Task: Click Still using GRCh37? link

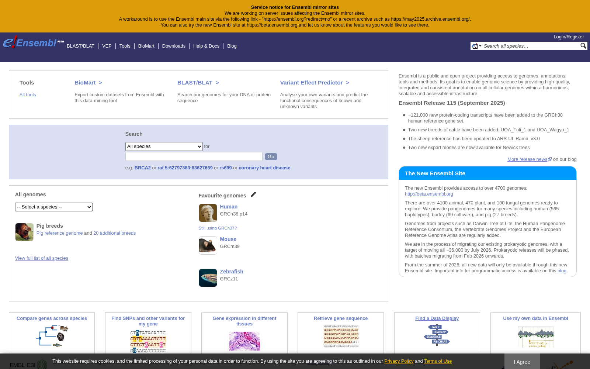Action: (x=218, y=228)
